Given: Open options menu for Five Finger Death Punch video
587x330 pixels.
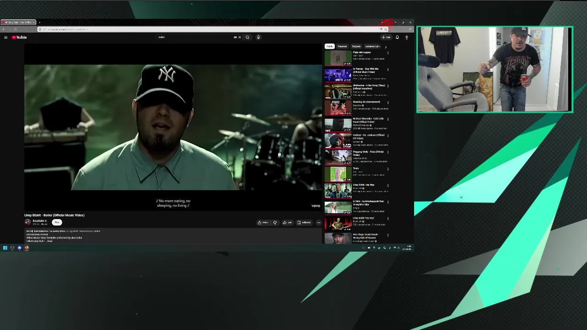Looking at the screenshot, I should (x=388, y=235).
